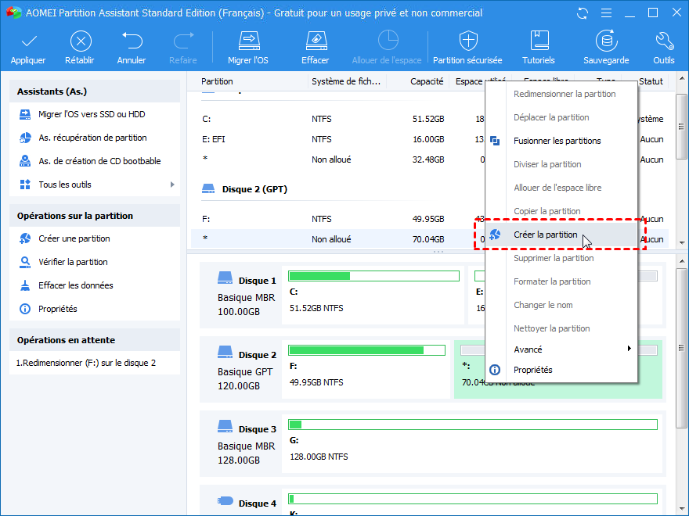Click the Refaire redo icon
This screenshot has width=689, height=516.
pyautogui.click(x=183, y=41)
